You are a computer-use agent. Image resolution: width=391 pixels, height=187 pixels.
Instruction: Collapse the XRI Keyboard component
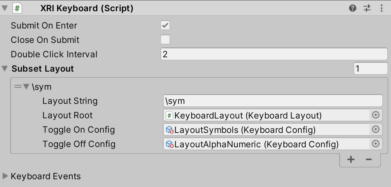4,8
